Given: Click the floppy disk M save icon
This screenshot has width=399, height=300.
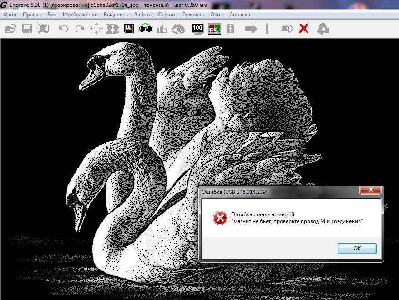Looking at the screenshot, I should 129,29.
